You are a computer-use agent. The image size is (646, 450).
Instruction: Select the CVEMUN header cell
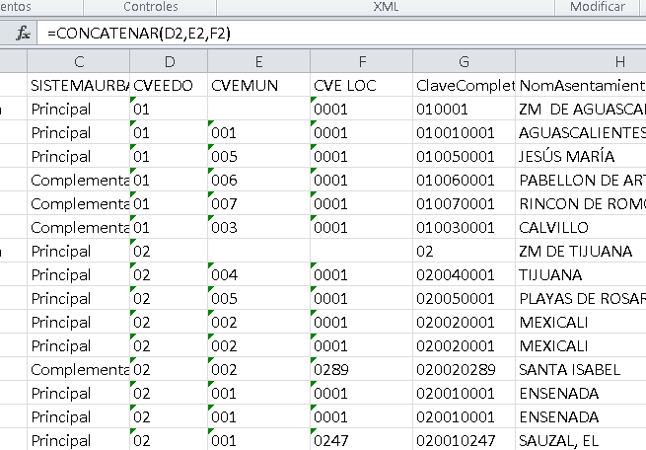[x=258, y=85]
